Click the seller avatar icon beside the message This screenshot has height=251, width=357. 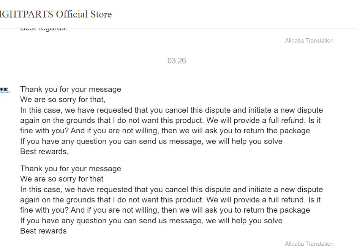click(x=5, y=90)
